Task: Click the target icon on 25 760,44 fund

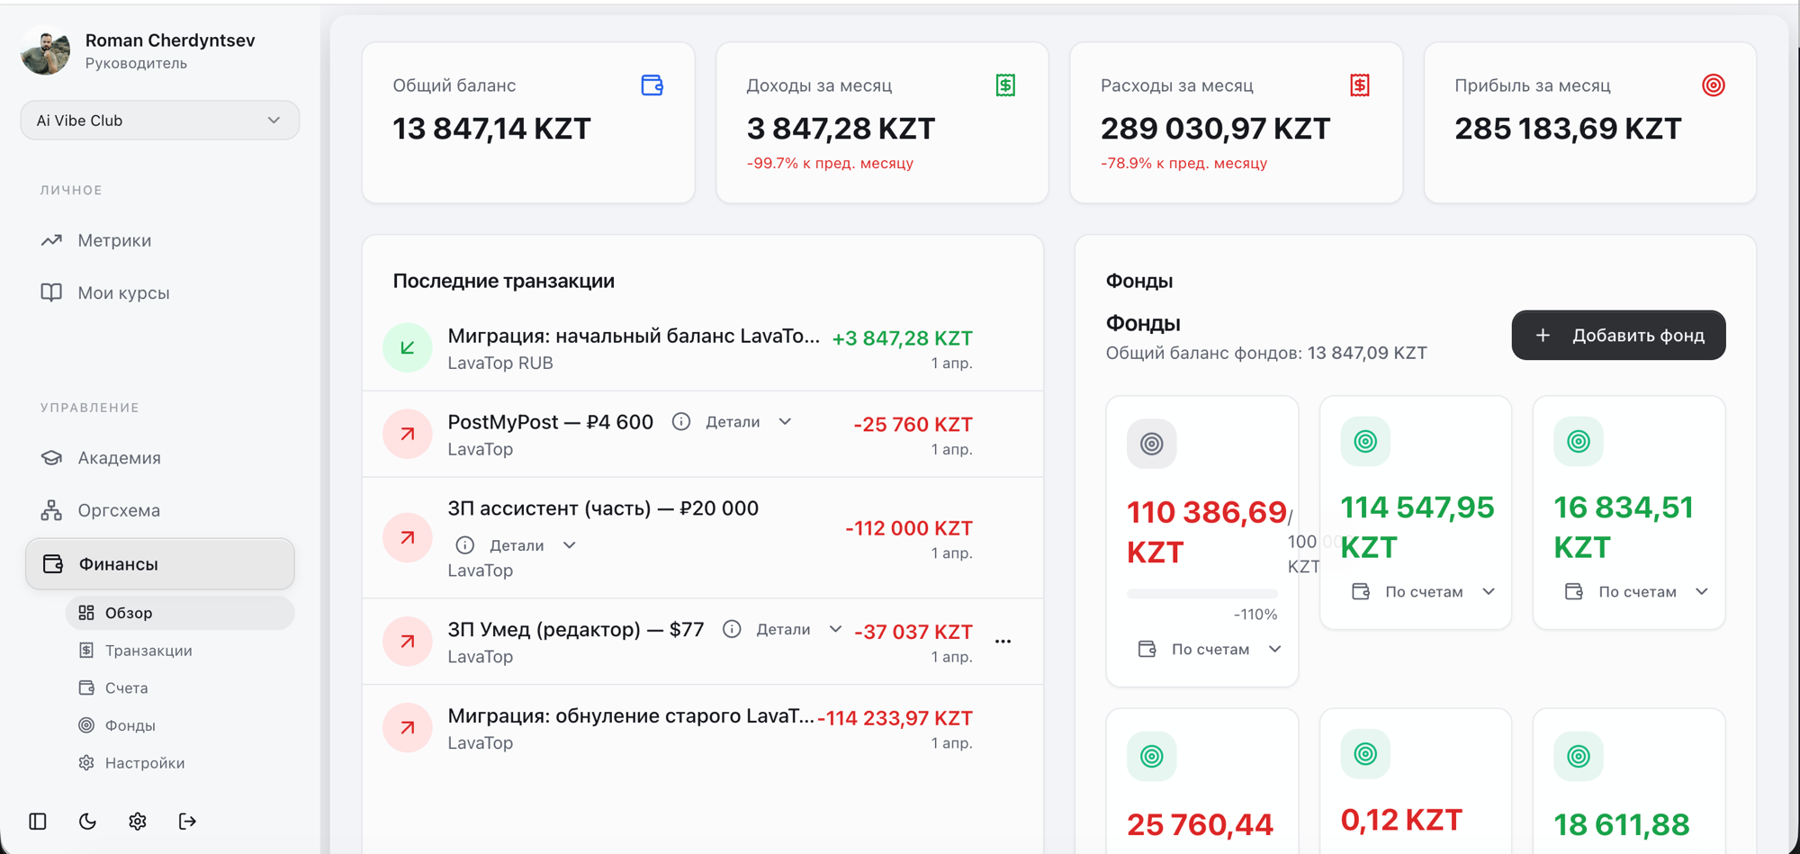Action: pyautogui.click(x=1152, y=756)
